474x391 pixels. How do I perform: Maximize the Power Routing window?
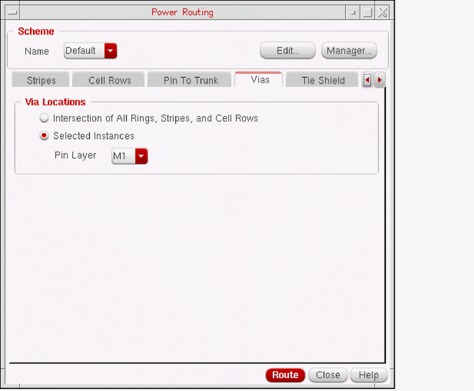[x=367, y=13]
